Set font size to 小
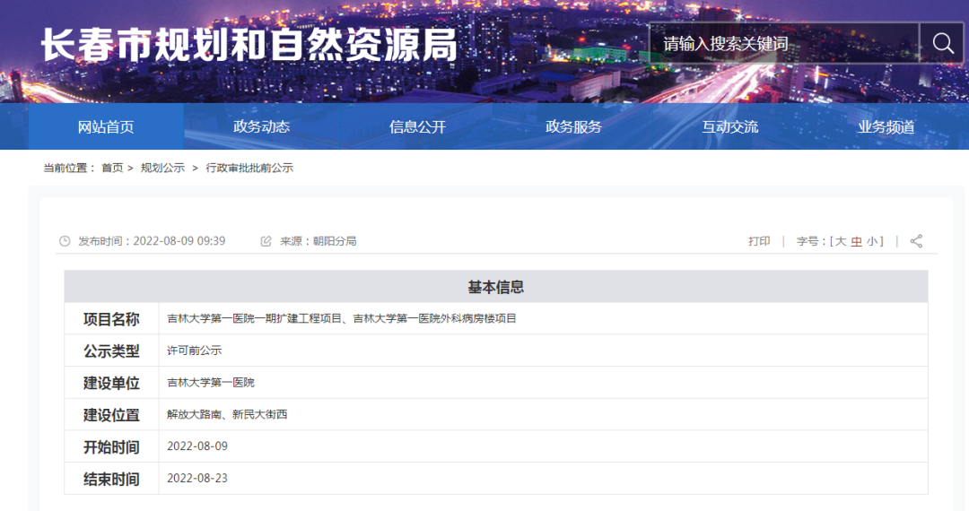This screenshot has height=511, width=969. (872, 241)
